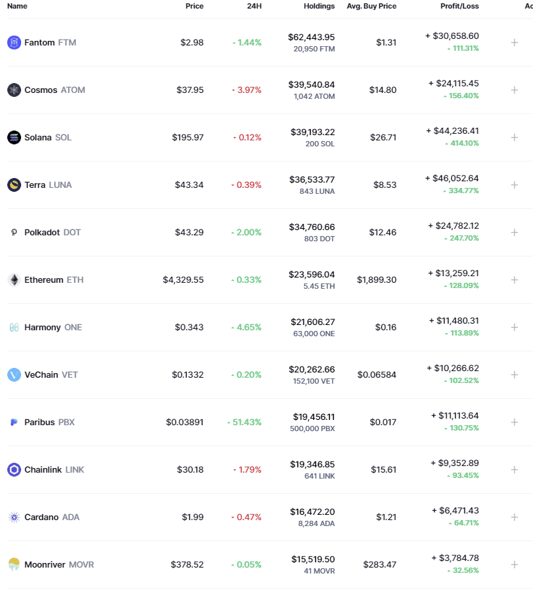
Task: Click the VeChain VET coin logo
Action: pyautogui.click(x=14, y=375)
